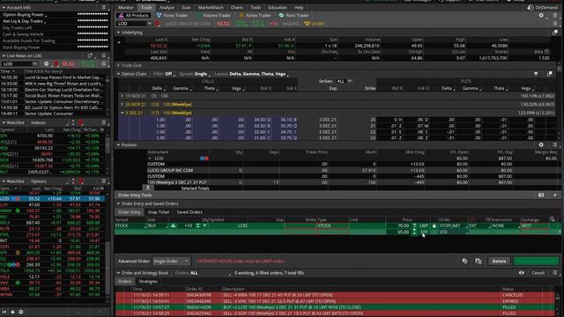Open menu icon of Options watchlist
This screenshot has height=317, width=564.
click(x=104, y=181)
